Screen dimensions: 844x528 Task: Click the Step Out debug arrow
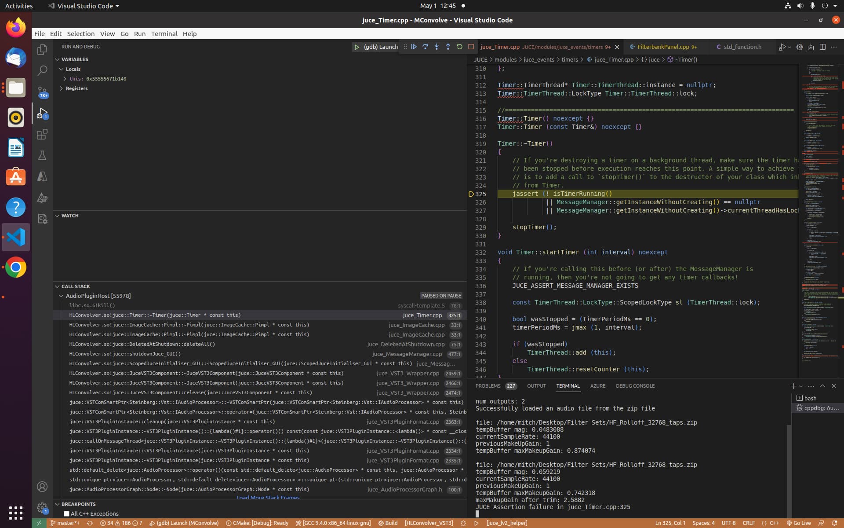pos(448,47)
